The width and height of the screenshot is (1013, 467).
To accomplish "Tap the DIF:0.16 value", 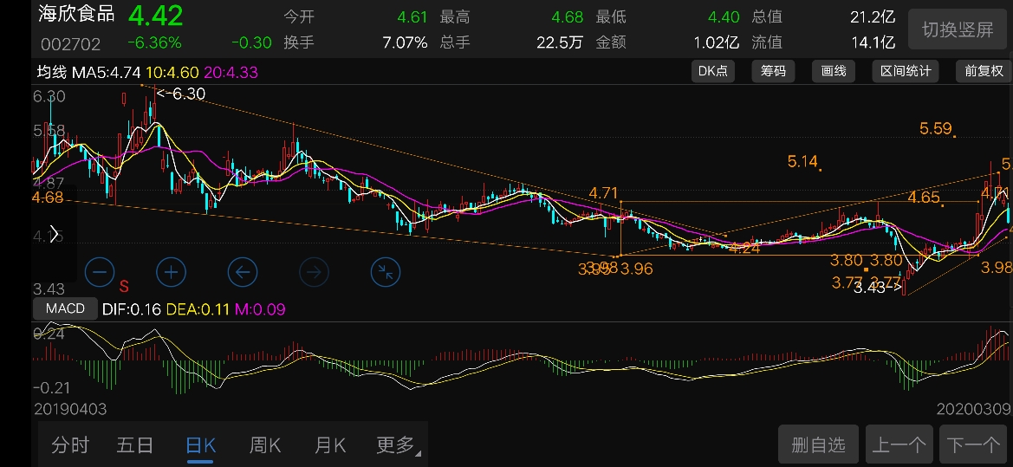I will 131,309.
